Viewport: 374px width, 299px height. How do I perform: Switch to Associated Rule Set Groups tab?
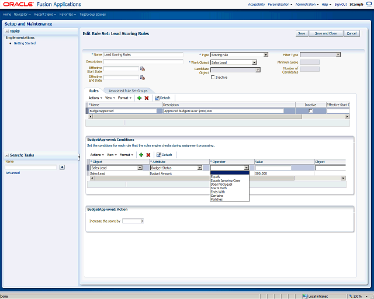pos(128,91)
